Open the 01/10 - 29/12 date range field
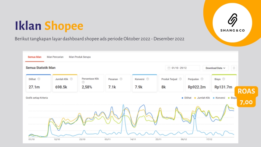261x147 pixels. point(183,68)
